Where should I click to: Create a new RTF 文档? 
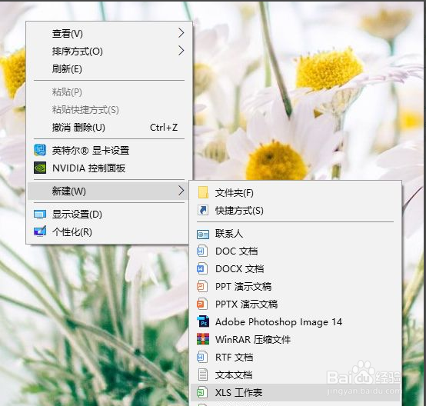[x=295, y=357]
